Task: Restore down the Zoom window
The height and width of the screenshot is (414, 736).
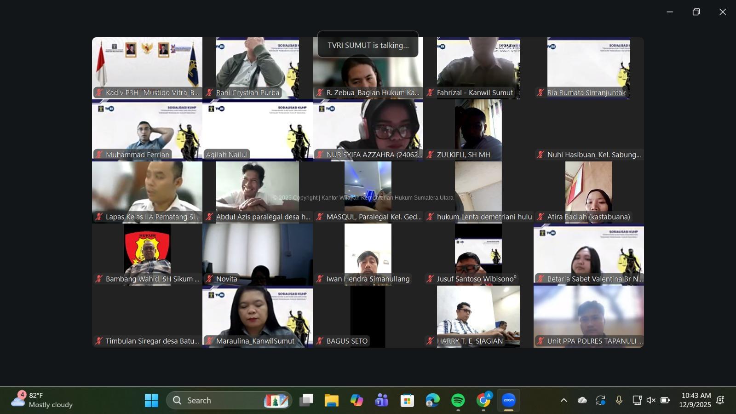Action: [696, 12]
